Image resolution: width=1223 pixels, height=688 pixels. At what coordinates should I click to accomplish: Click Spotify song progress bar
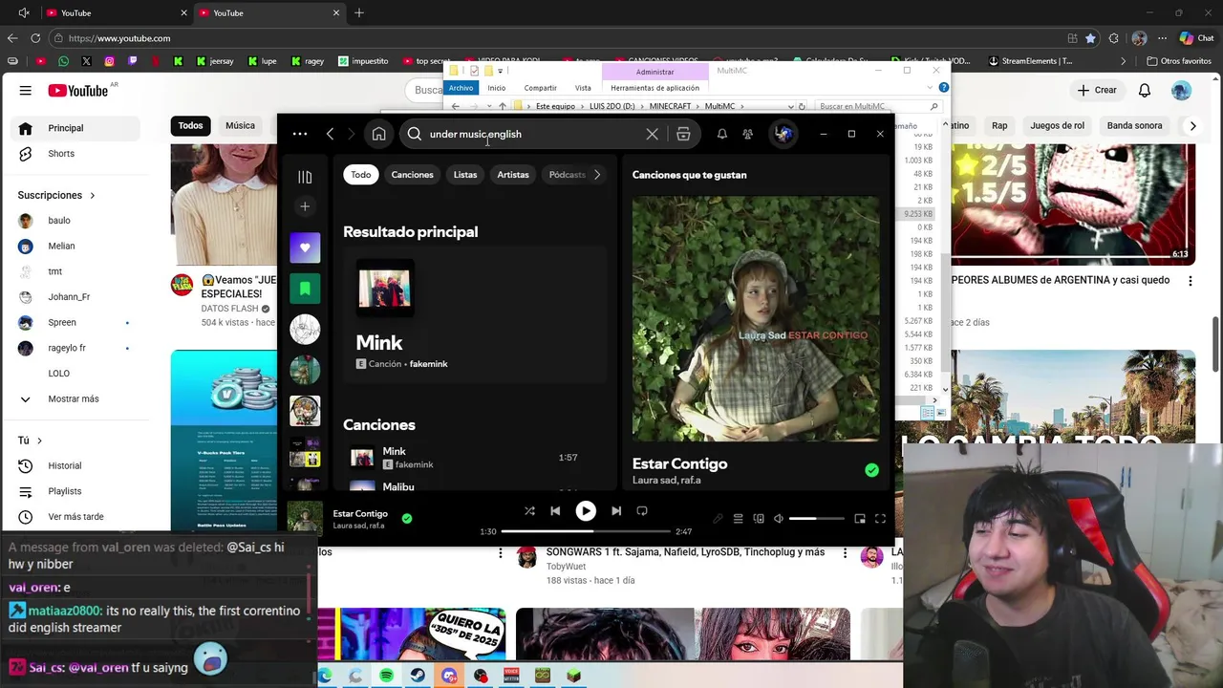(586, 531)
